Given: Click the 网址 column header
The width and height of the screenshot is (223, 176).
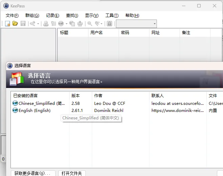Looking at the screenshot, I should [164, 33].
